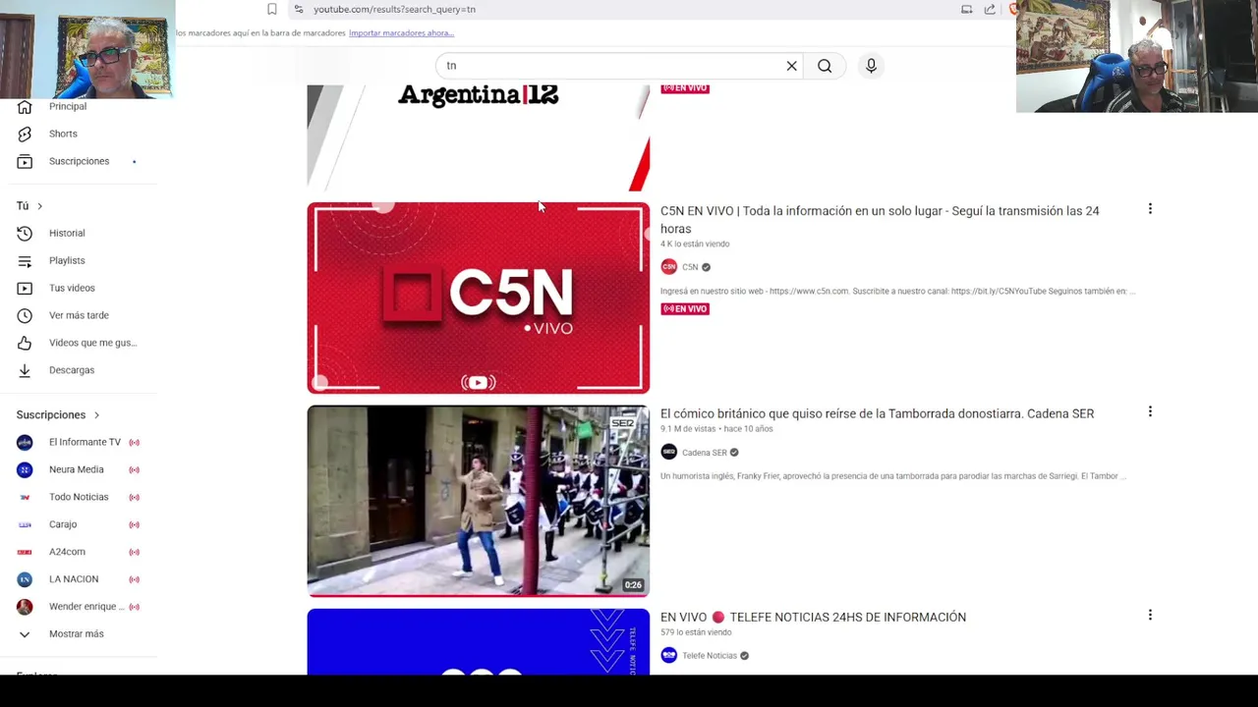Click the Telefe Noticias blue thumbnail
The image size is (1258, 707).
pos(478,642)
